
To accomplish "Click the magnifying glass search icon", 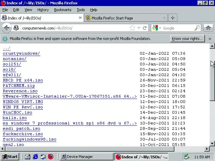I will pos(197,28).
